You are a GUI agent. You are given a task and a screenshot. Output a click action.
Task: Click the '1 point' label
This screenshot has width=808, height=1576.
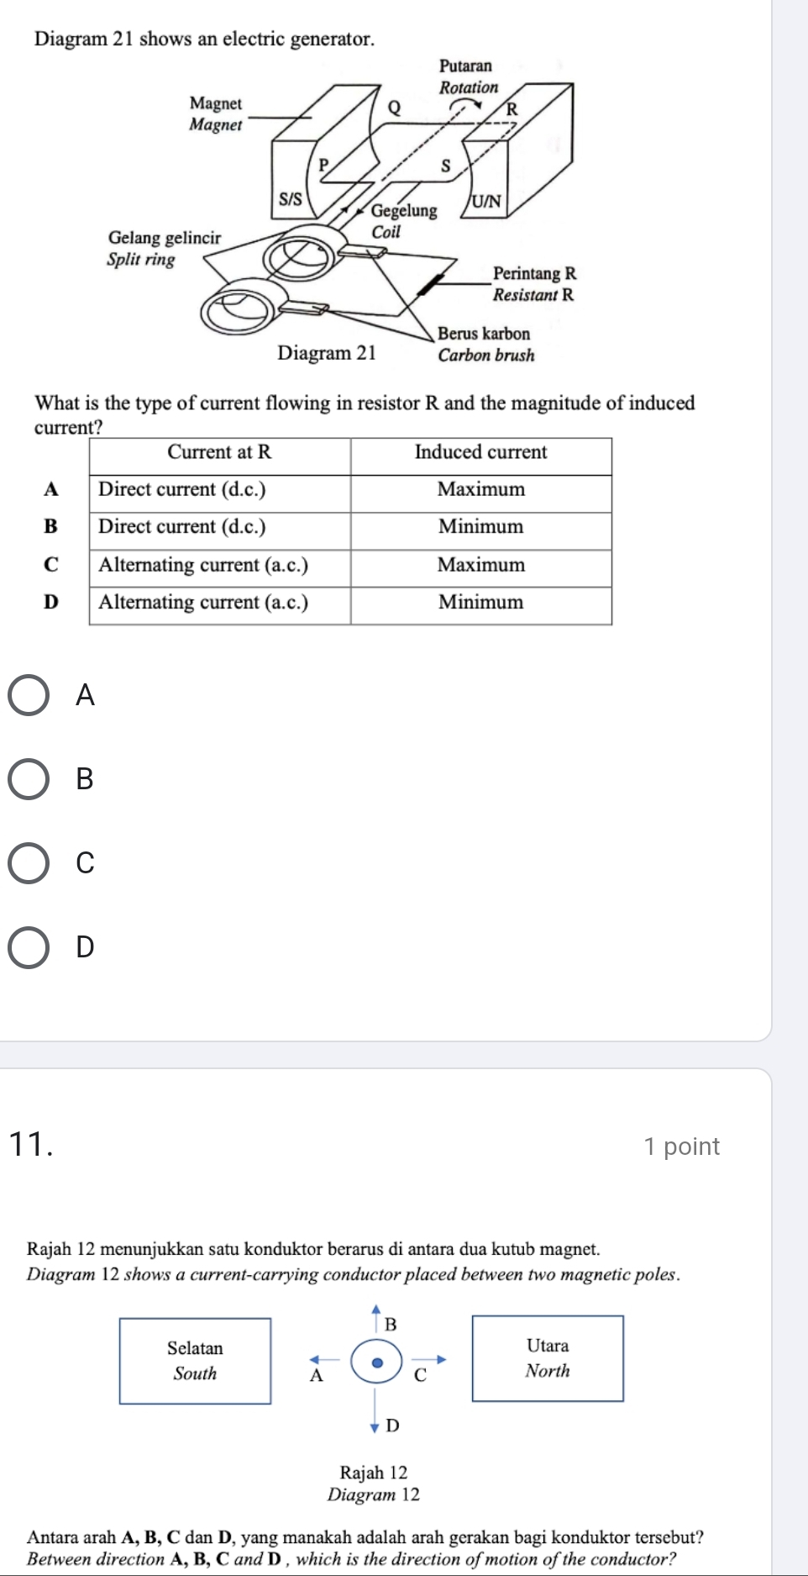point(681,1146)
